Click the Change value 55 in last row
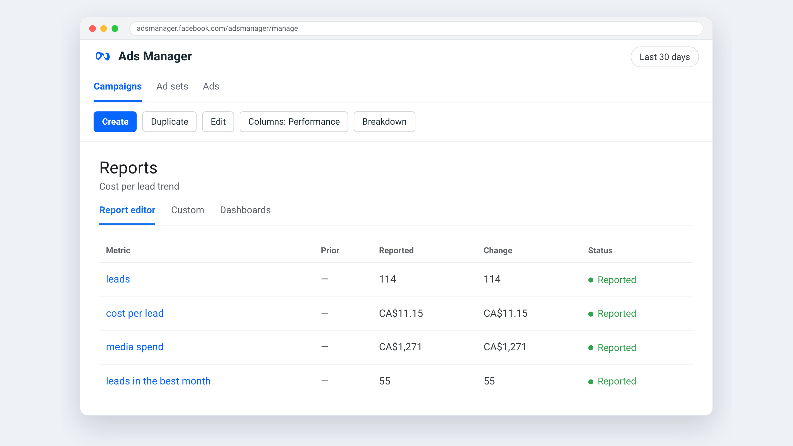Viewport: 793px width, 446px height. [489, 381]
